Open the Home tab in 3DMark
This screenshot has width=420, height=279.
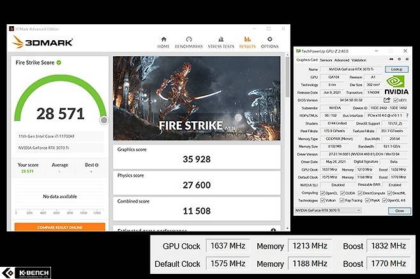pyautogui.click(x=163, y=42)
